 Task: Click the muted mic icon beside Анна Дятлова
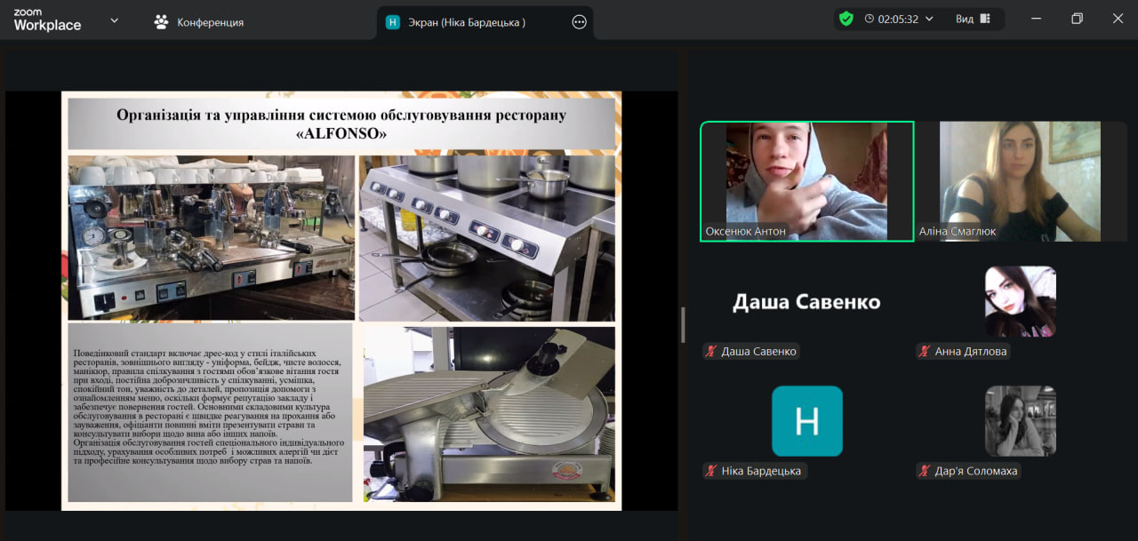point(925,351)
